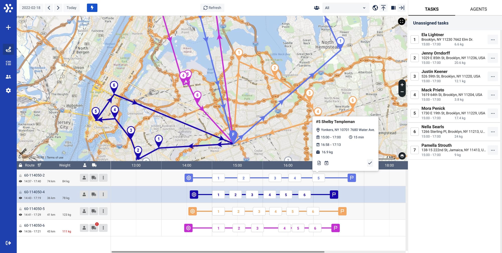Click the agent column header icon

point(85,165)
